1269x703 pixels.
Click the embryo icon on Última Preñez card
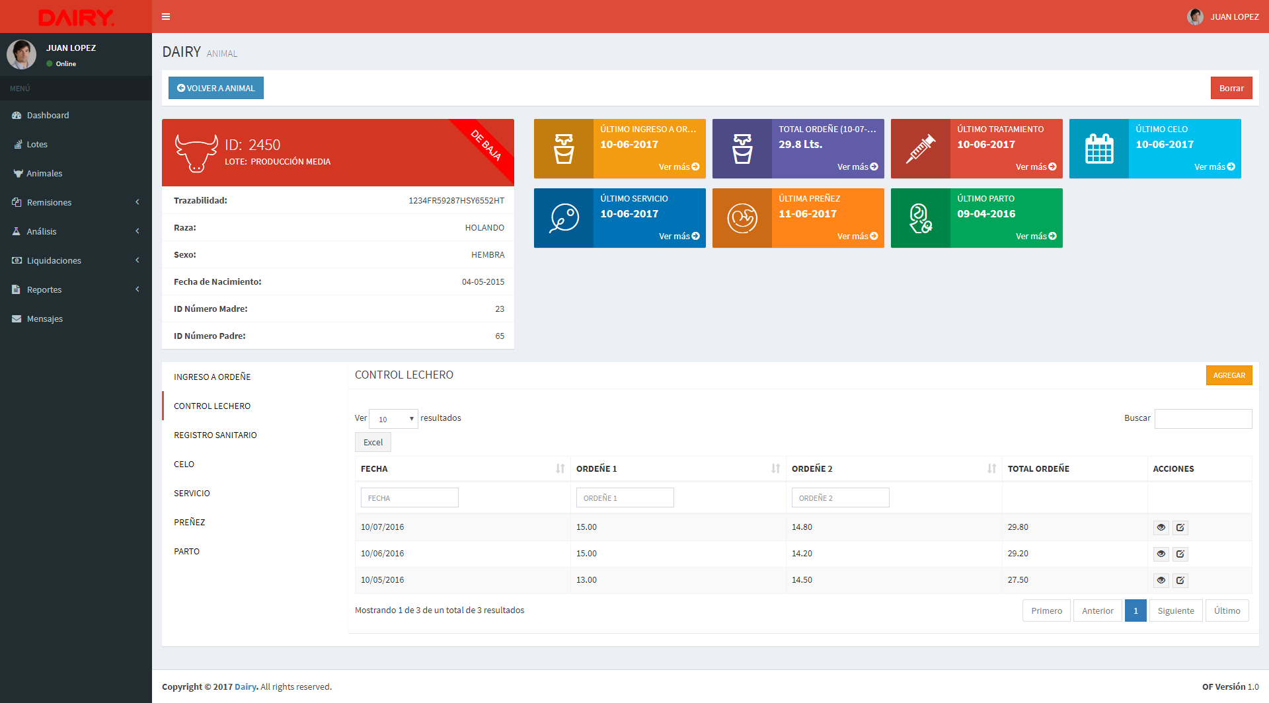click(x=742, y=218)
